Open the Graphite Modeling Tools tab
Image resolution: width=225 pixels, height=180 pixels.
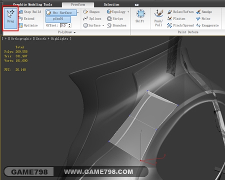(x=32, y=4)
